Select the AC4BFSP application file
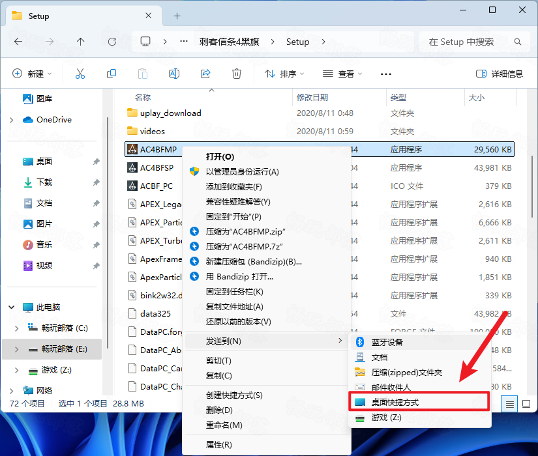This screenshot has height=456, width=538. pyautogui.click(x=157, y=167)
